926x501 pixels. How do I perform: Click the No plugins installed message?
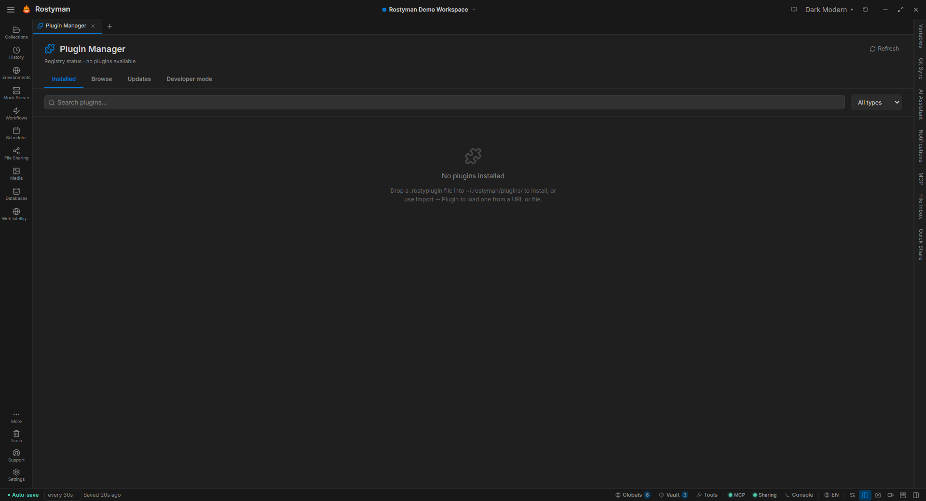473,176
